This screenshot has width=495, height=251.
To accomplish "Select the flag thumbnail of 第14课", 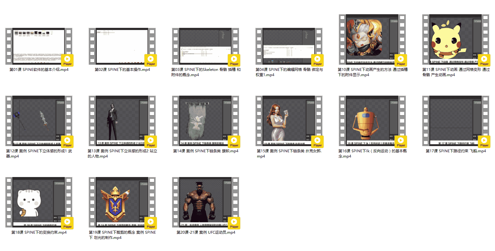I will [206, 121].
